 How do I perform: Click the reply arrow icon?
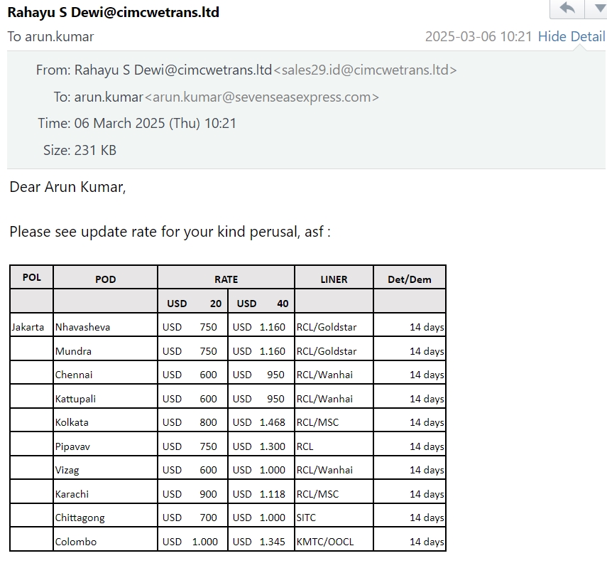567,9
